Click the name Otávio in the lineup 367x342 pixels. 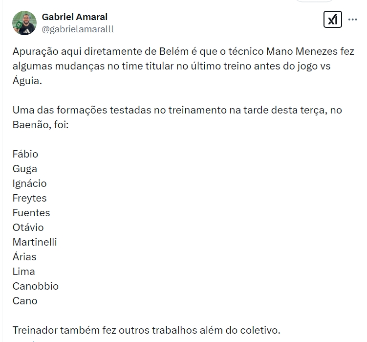(28, 228)
